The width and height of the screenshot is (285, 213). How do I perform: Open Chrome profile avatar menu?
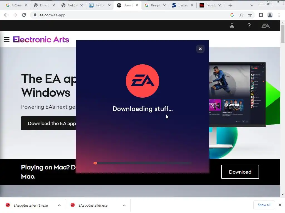point(270,15)
